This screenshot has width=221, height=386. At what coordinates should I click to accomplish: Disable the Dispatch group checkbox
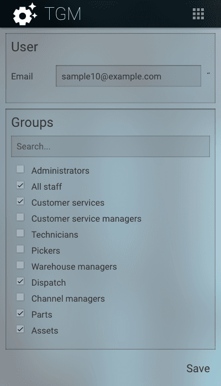[20, 281]
